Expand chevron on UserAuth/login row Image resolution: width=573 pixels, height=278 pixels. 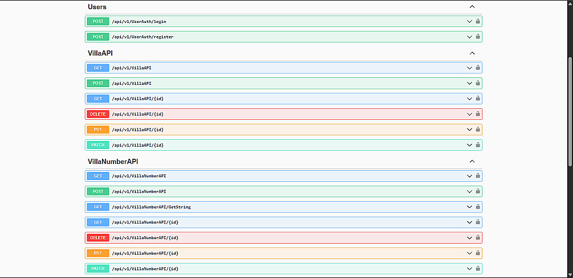click(470, 21)
